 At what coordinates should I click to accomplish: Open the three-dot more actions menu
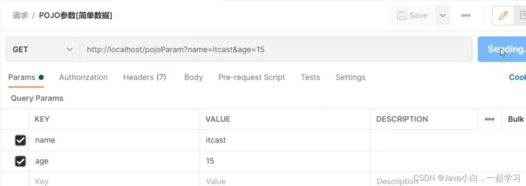[x=466, y=16]
